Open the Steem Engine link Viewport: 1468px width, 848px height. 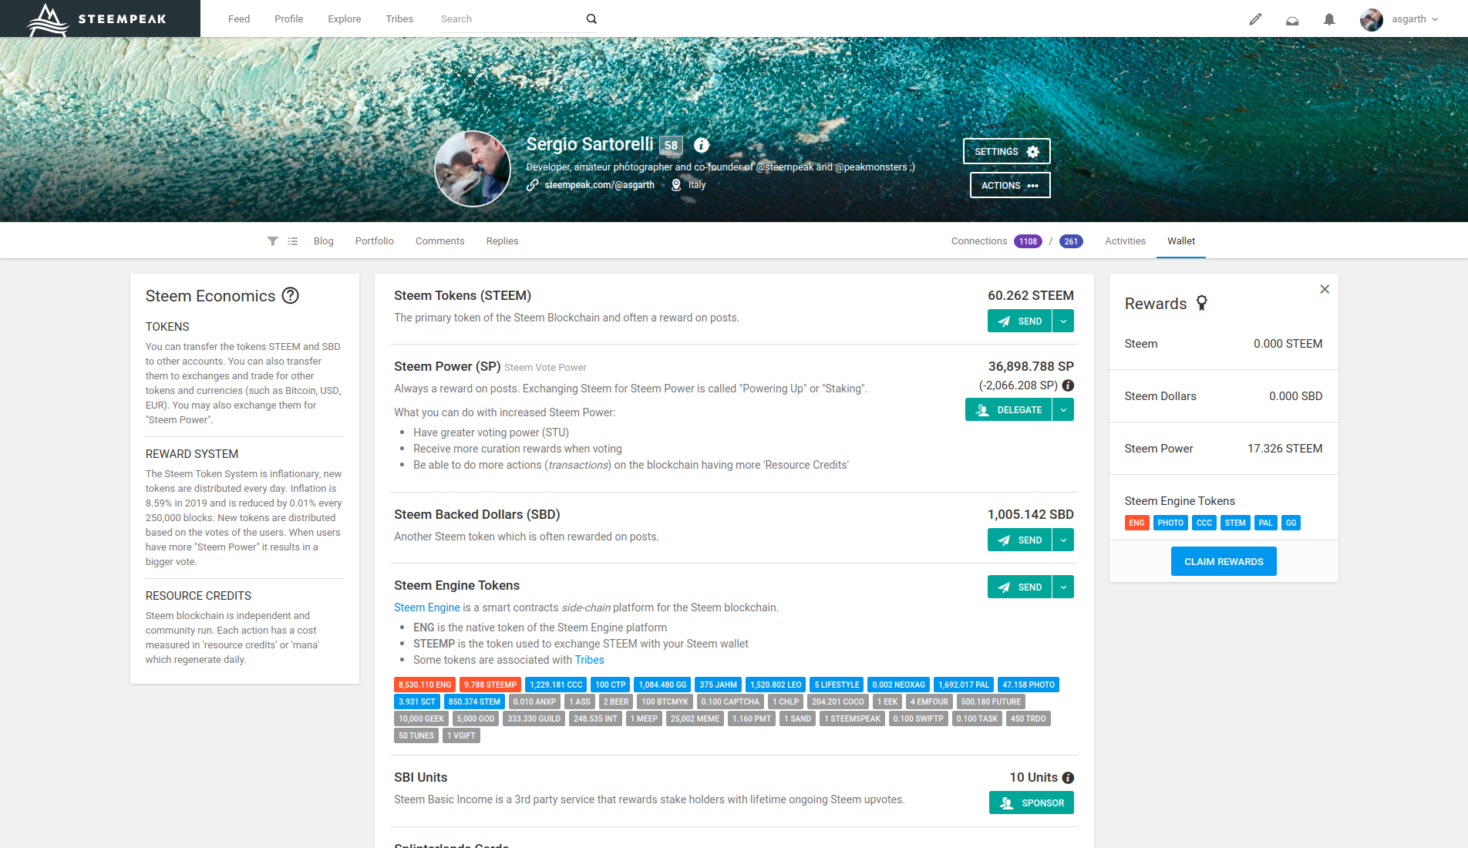click(427, 607)
